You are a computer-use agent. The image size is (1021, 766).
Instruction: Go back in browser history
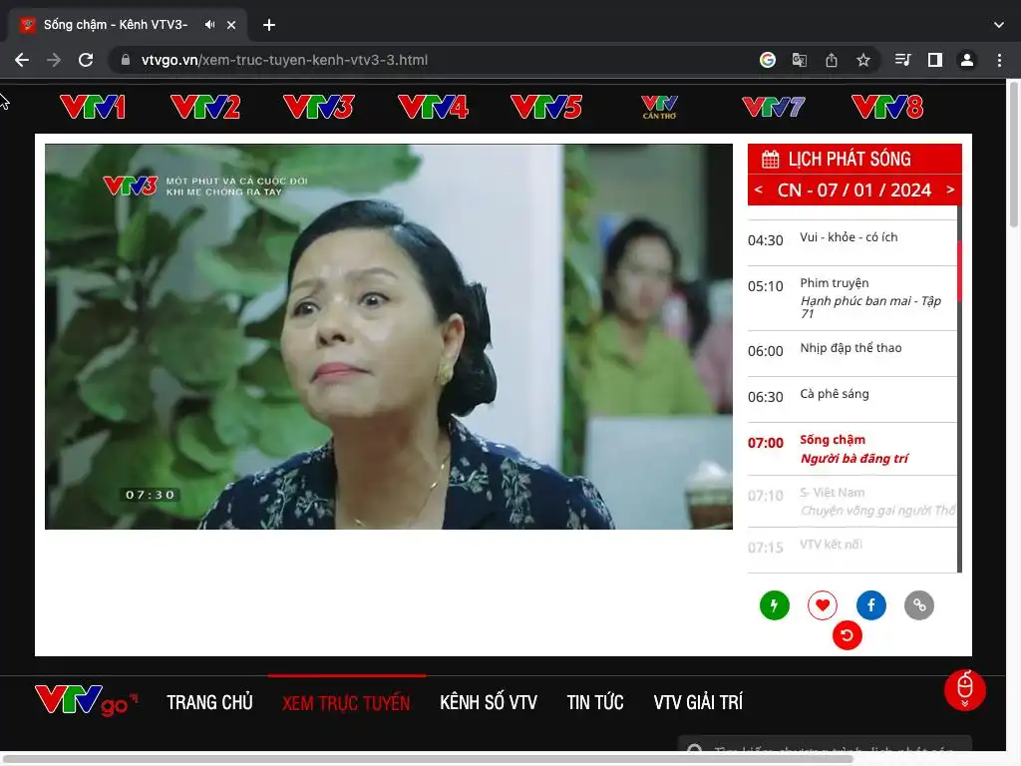coord(22,60)
